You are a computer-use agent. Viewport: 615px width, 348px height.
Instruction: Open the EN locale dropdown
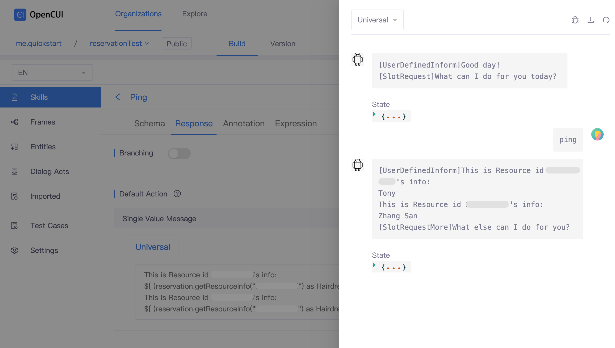52,72
